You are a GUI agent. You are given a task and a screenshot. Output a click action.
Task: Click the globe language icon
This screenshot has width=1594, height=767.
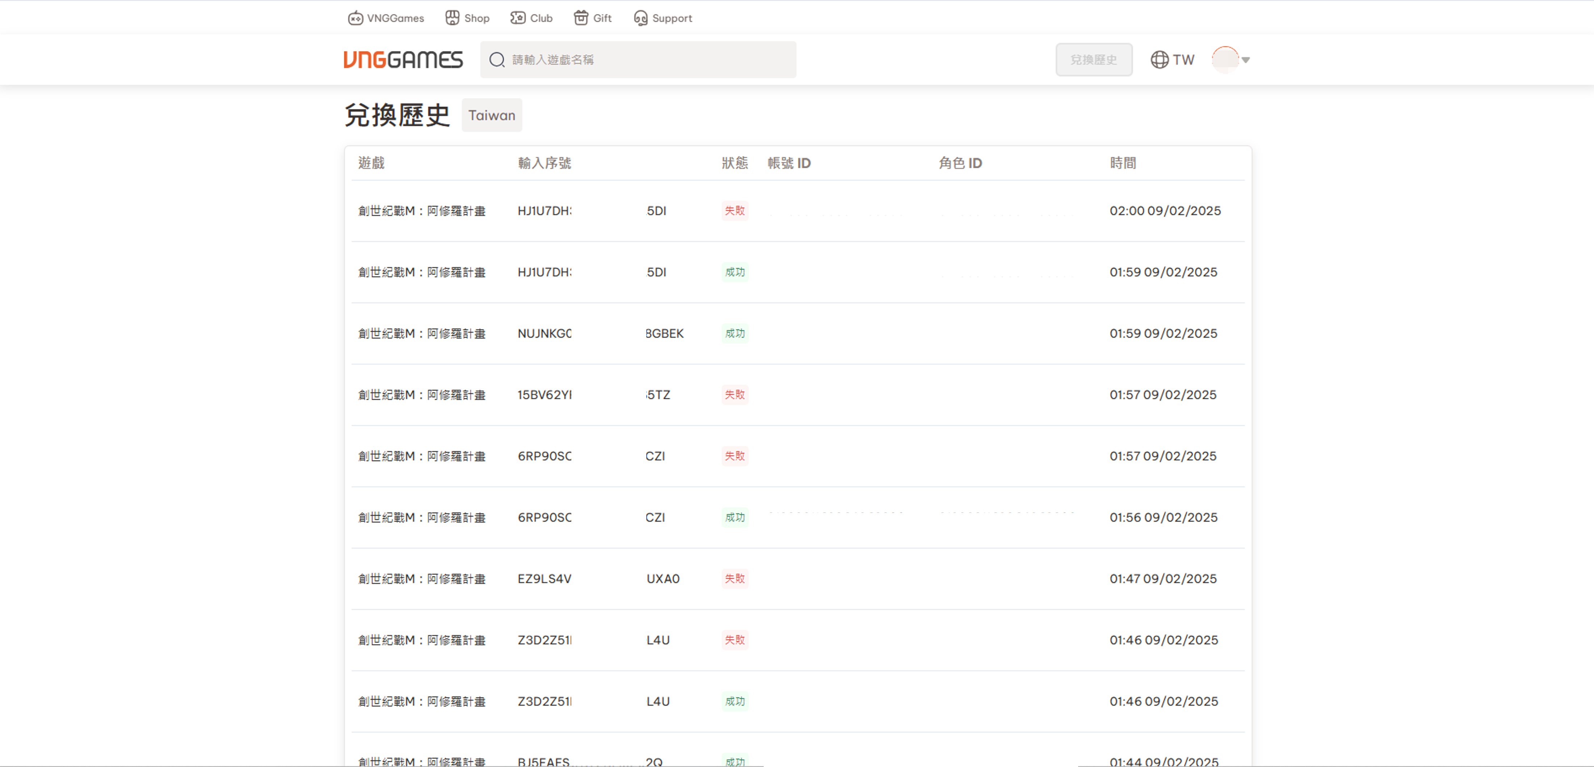click(x=1160, y=60)
